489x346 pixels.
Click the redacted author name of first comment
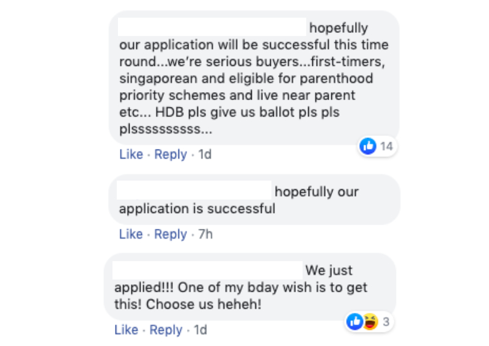(x=212, y=27)
